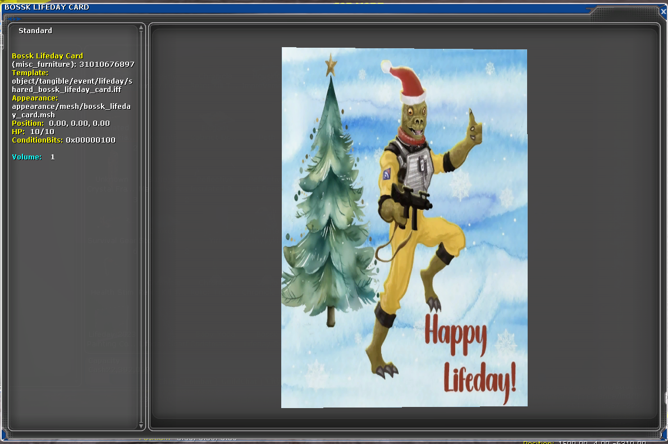The width and height of the screenshot is (668, 444).
Task: Click the Bossk Lifeday card image
Action: point(404,227)
